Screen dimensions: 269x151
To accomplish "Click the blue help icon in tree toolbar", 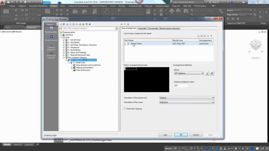I will coord(90,24).
